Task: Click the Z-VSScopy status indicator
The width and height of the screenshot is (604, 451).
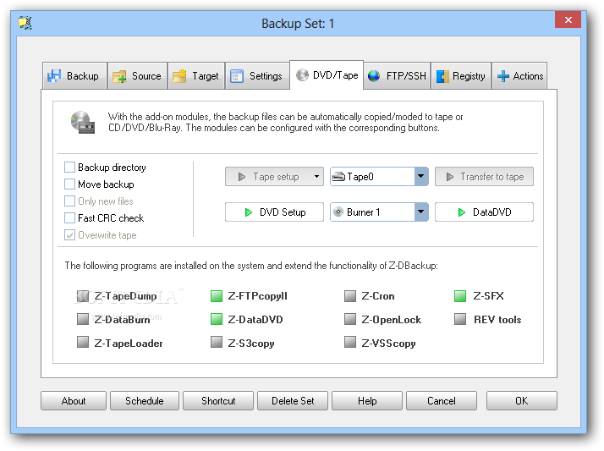Action: [x=350, y=343]
